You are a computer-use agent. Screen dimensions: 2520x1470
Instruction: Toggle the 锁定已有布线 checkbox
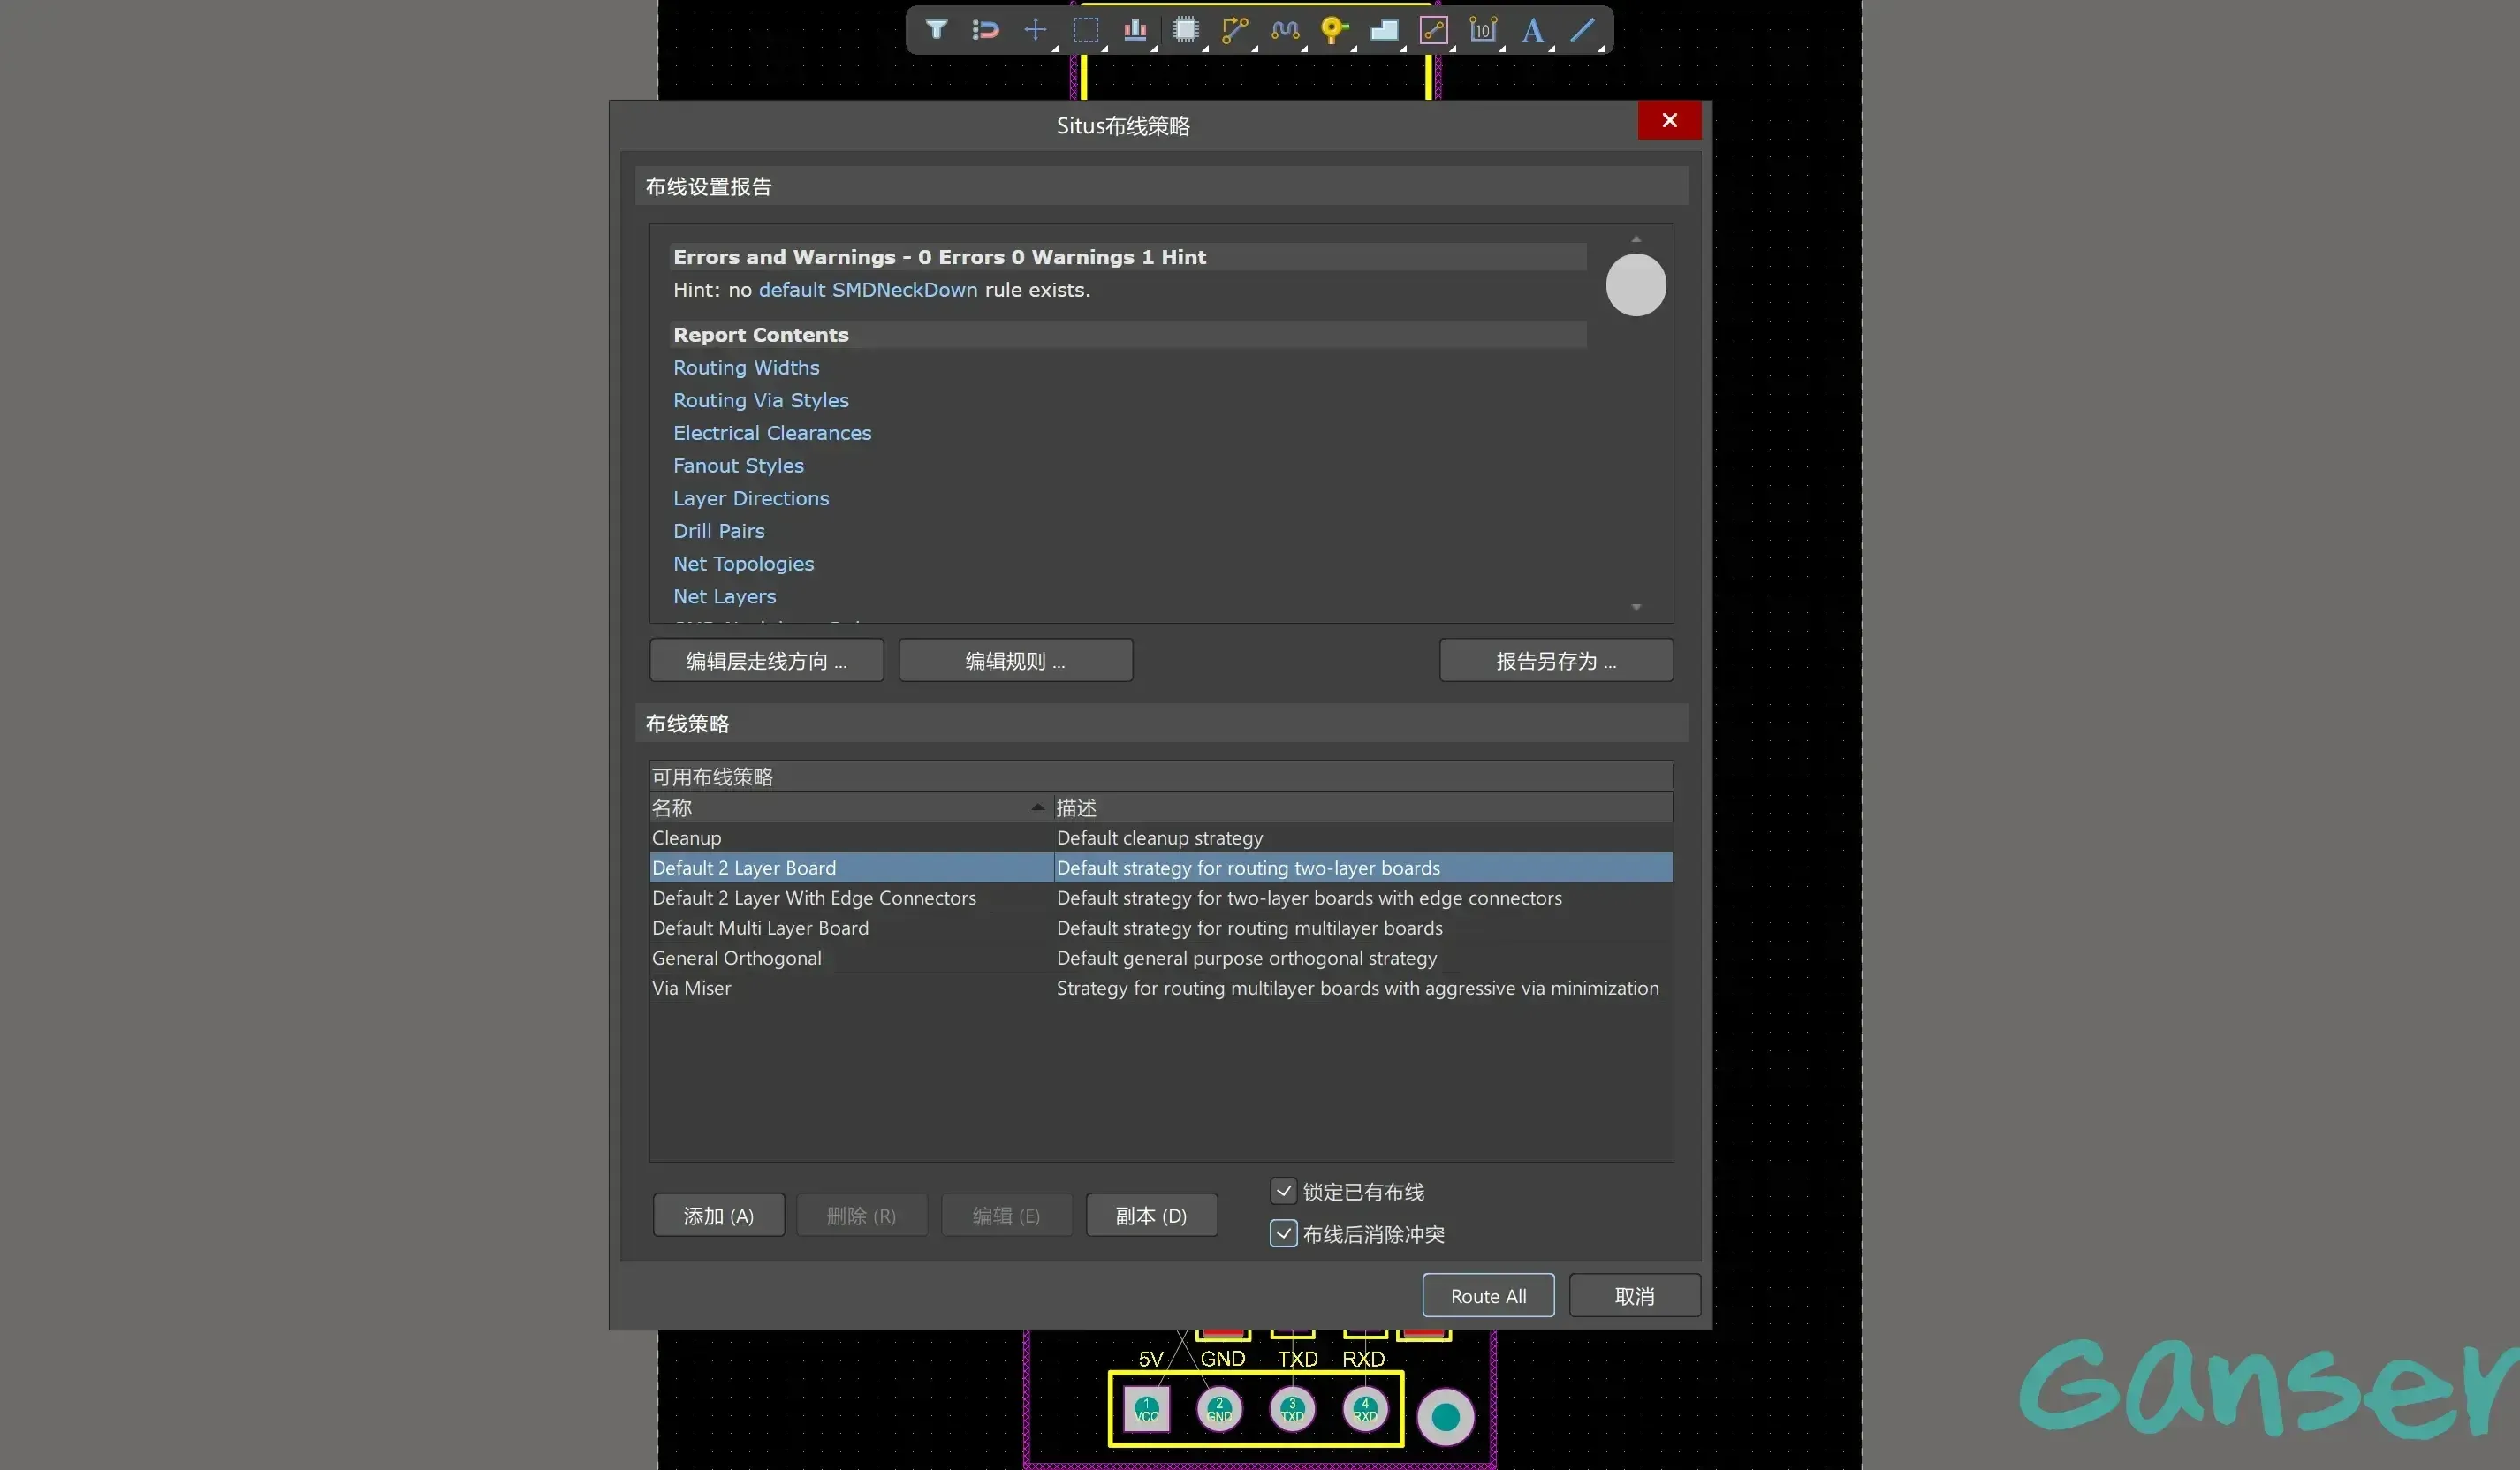tap(1283, 1191)
